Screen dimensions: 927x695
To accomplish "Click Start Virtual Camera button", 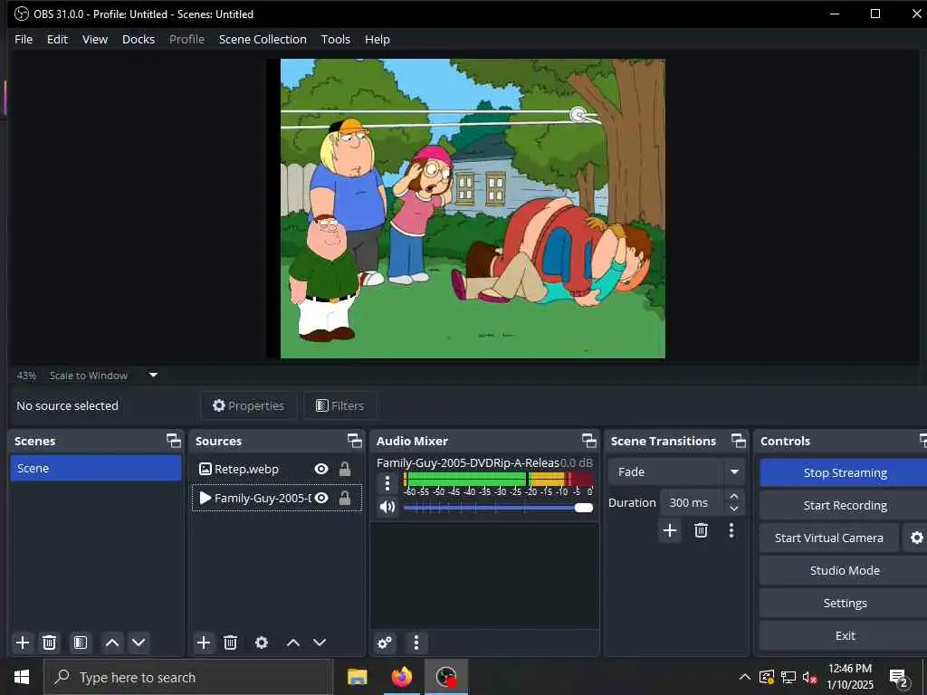I will [x=829, y=538].
